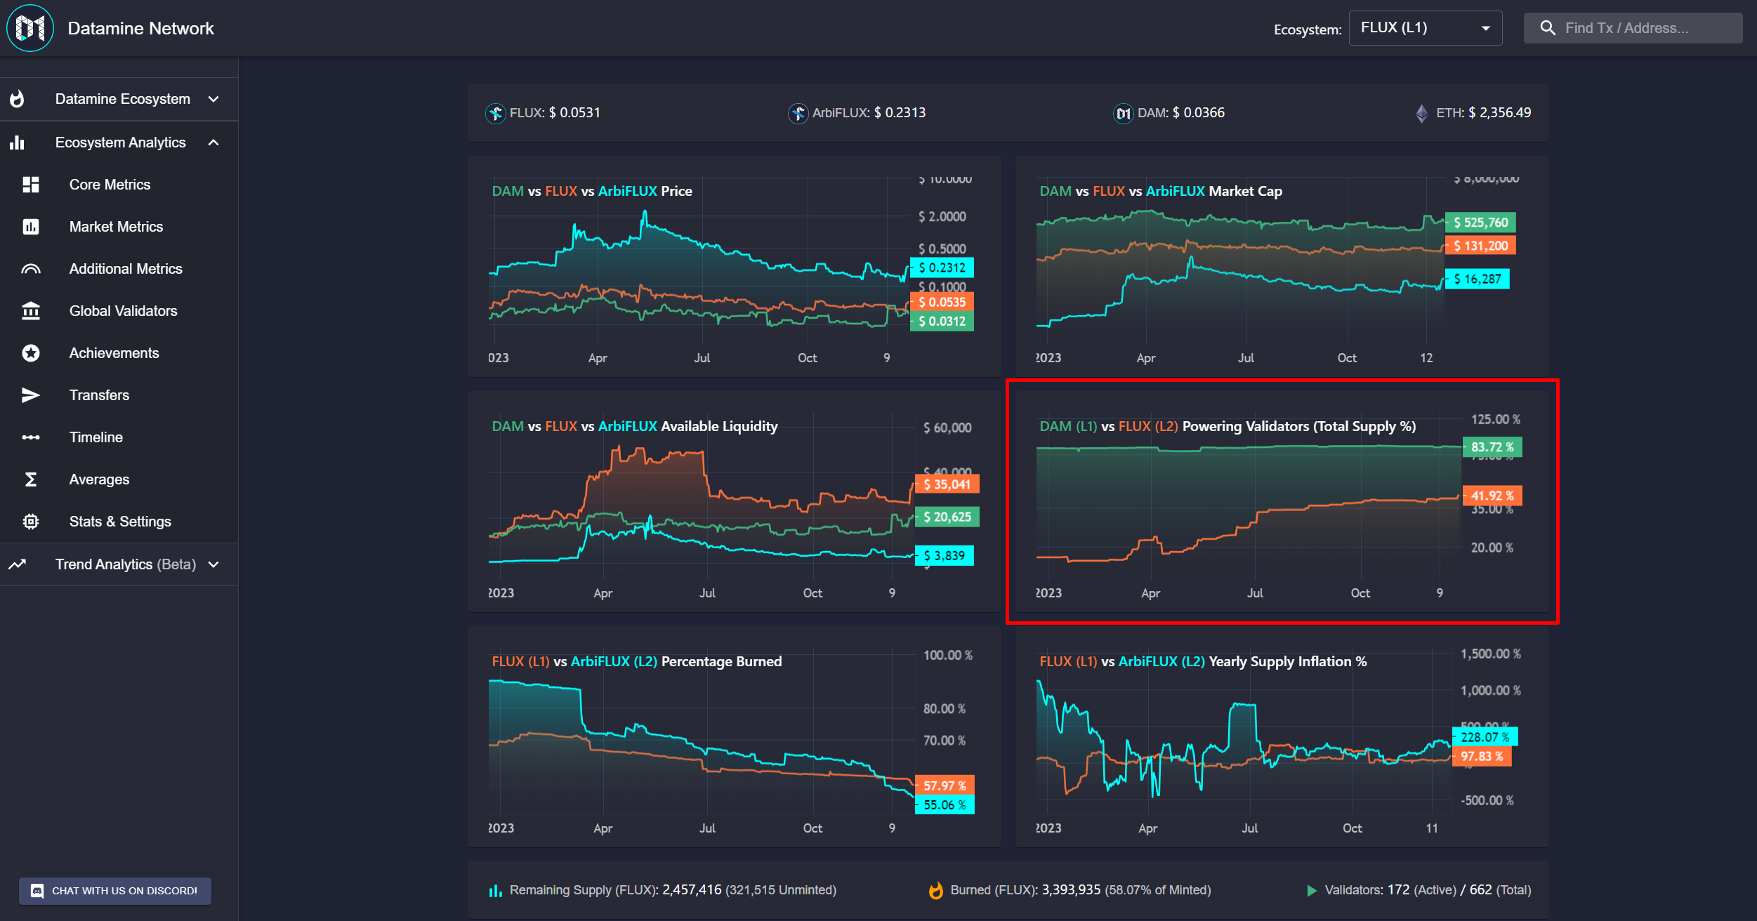Expand the Datamine Ecosystem chevron

click(213, 99)
